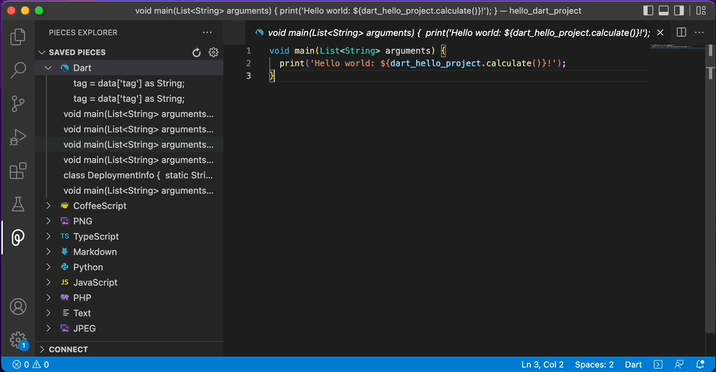Click the Pieces Explorer panel title
716x372 pixels.
[83, 32]
